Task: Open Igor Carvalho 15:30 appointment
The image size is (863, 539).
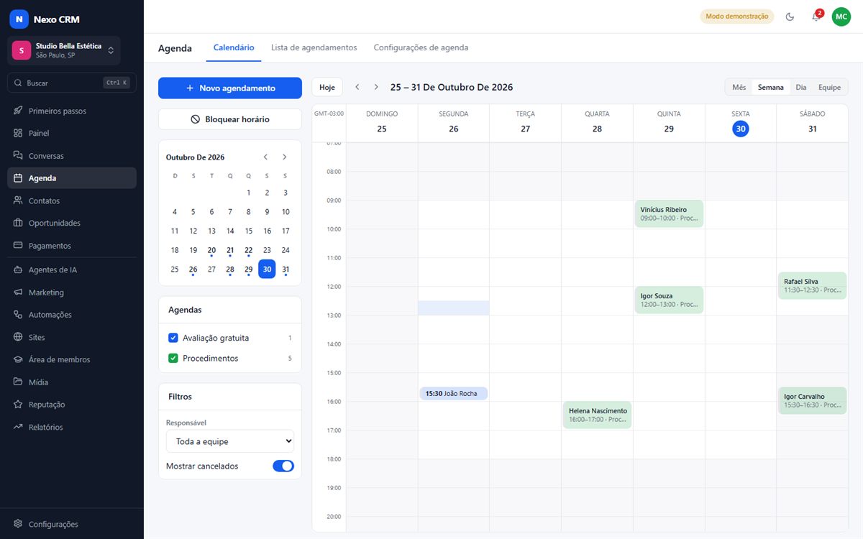Action: point(812,400)
